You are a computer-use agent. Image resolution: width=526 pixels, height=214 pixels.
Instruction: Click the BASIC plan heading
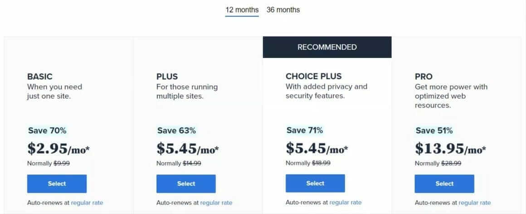(40, 77)
